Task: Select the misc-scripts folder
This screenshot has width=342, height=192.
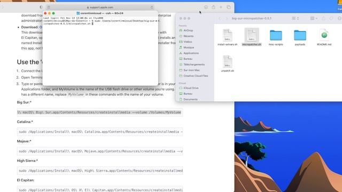Action: coord(276,37)
